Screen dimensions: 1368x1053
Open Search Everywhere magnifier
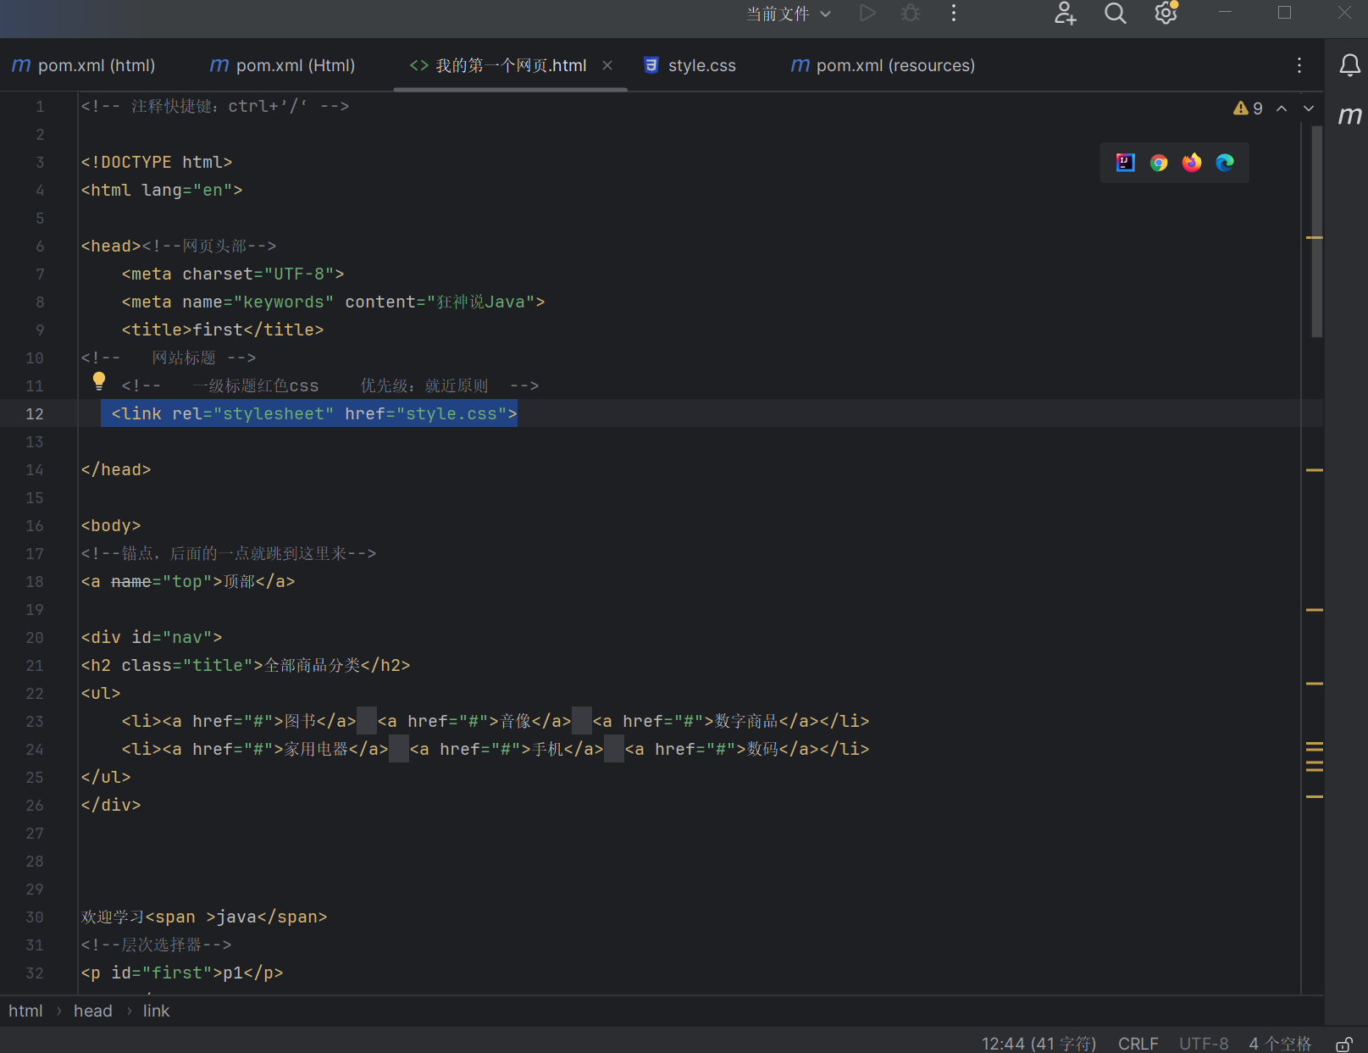click(x=1116, y=14)
